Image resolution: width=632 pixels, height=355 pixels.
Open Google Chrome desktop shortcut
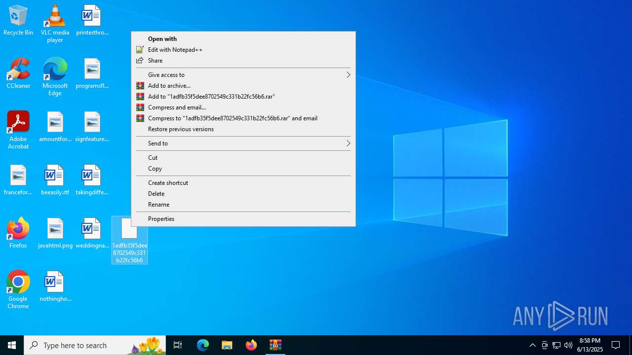tap(18, 290)
